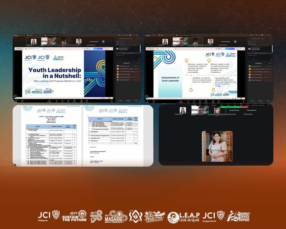Open Settings gear below Youth Leadership slide
Screen dimensions: 286x229
click(x=81, y=100)
